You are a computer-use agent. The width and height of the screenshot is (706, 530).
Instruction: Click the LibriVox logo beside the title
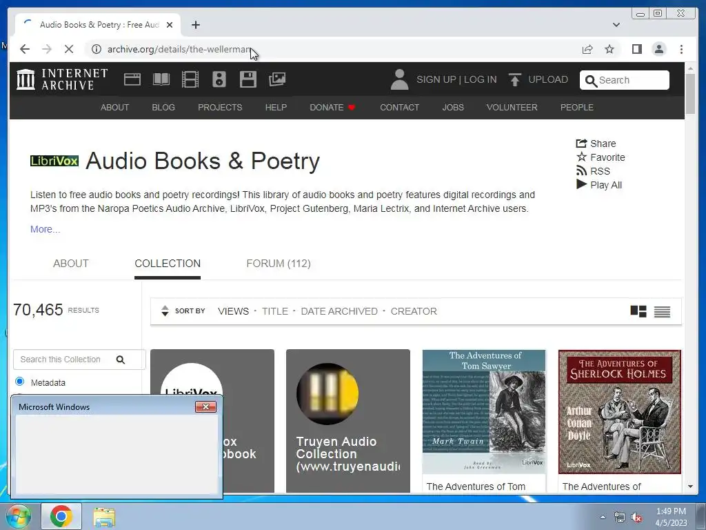click(x=54, y=161)
